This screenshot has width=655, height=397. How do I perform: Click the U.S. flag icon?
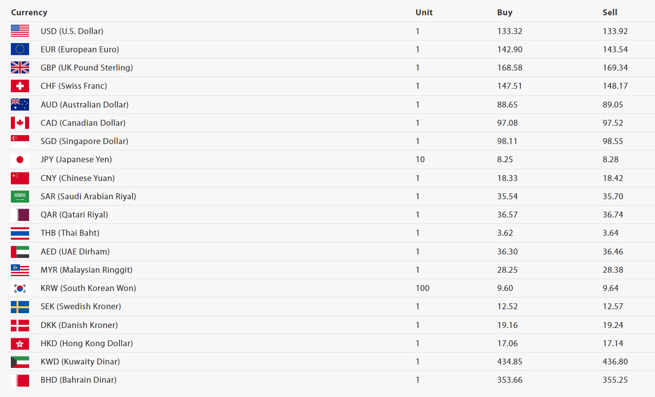coord(20,31)
